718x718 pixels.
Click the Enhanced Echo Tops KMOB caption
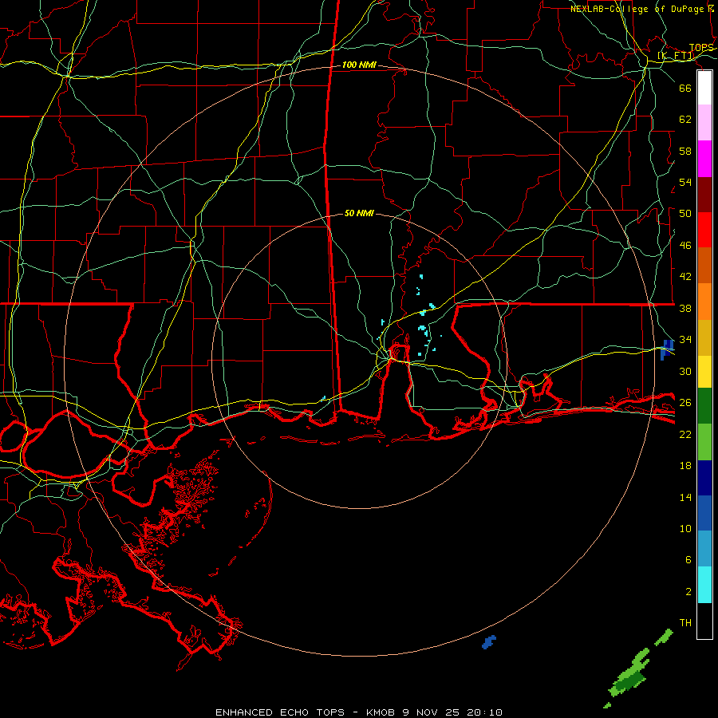click(358, 712)
